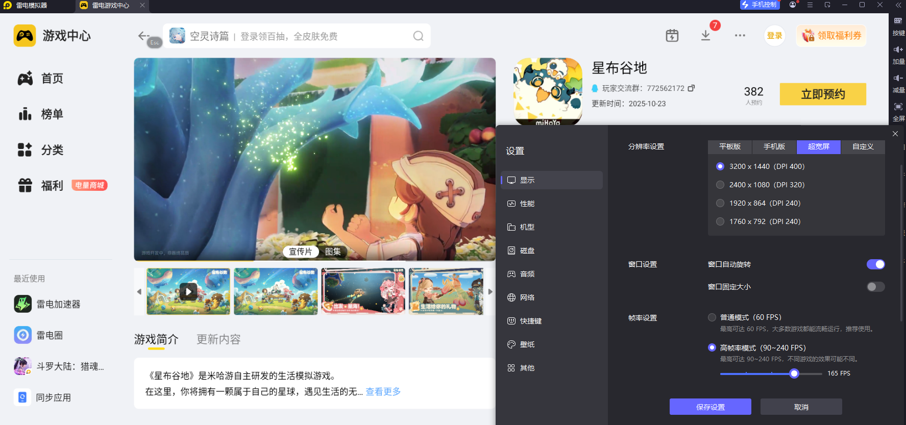The width and height of the screenshot is (906, 425).
Task: Open the 其他 settings section
Action: (552, 368)
